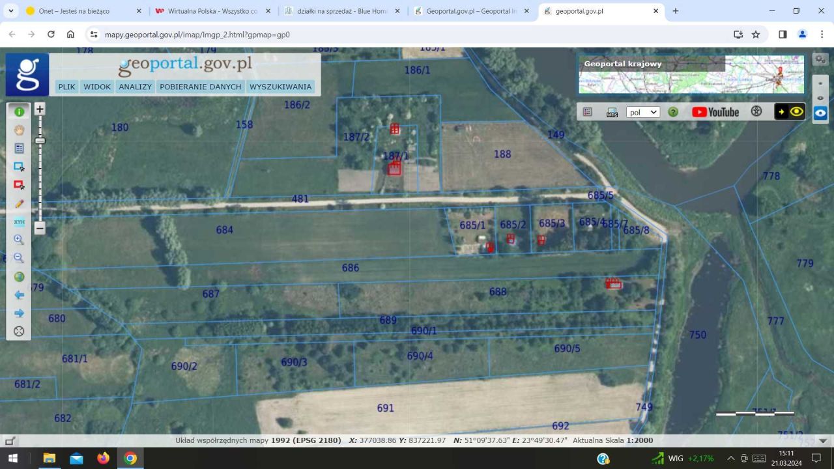
Task: Open the Windows Start menu
Action: (12, 458)
